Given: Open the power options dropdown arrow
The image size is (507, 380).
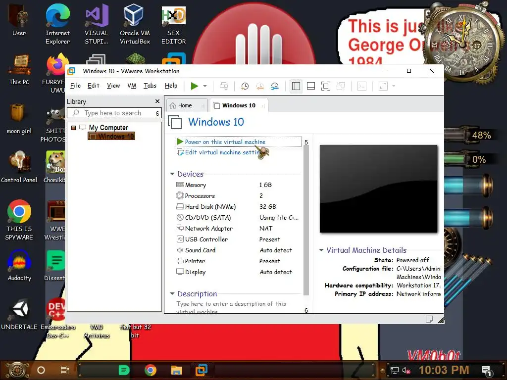Looking at the screenshot, I should [x=205, y=86].
